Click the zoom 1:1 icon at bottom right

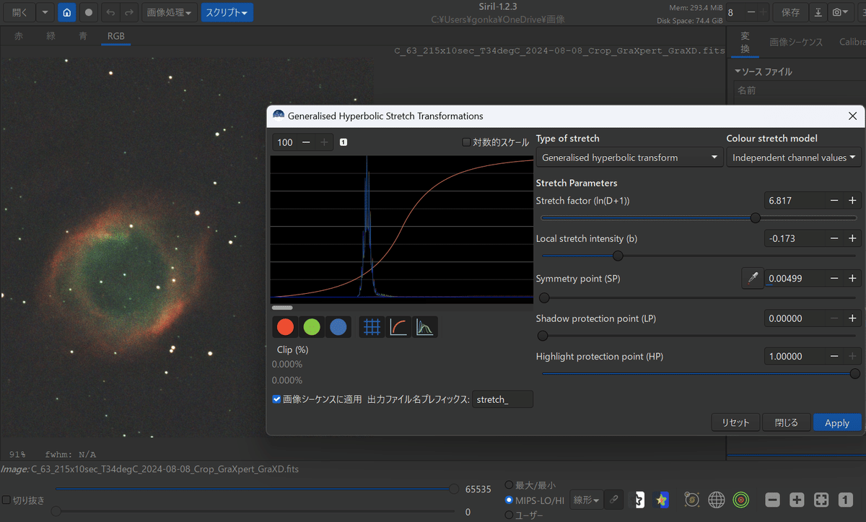[x=846, y=500]
